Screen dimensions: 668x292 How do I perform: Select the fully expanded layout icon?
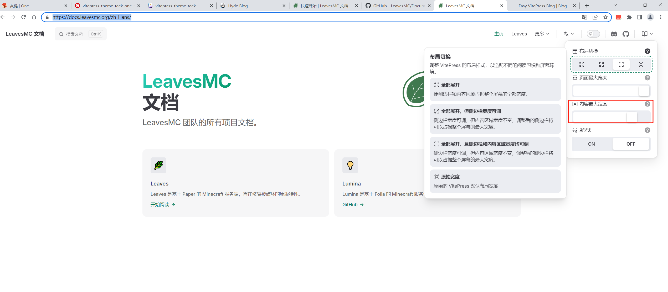point(582,65)
